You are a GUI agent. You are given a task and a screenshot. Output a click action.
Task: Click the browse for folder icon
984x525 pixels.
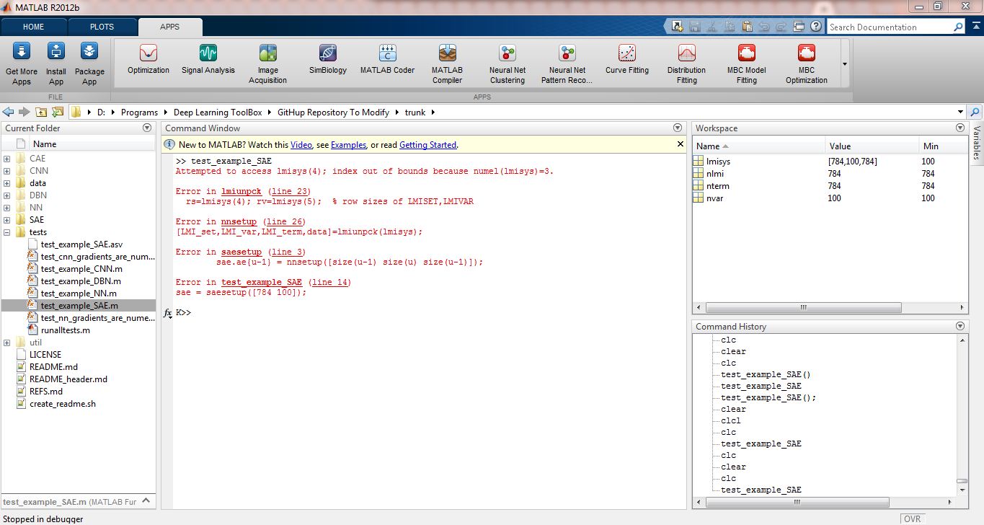click(x=57, y=112)
